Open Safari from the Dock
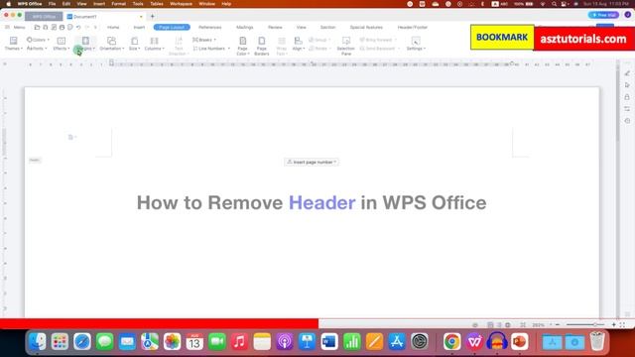 point(82,341)
